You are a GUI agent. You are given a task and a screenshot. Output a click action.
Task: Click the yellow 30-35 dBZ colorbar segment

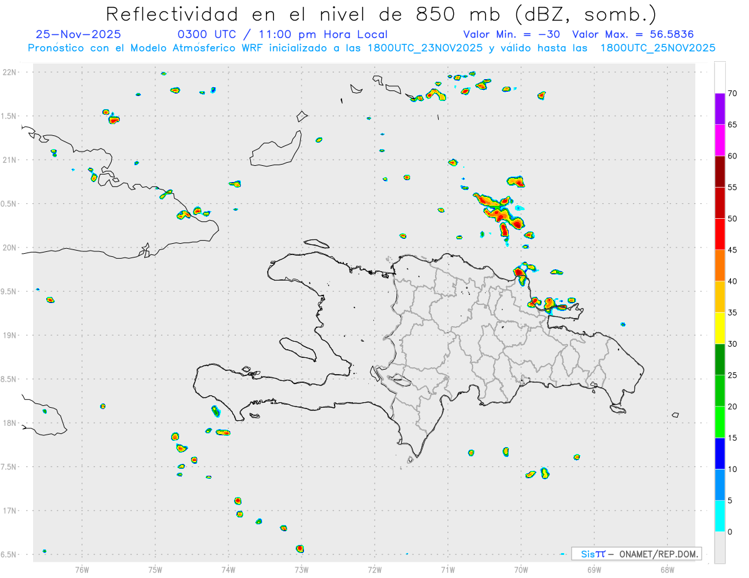point(720,328)
